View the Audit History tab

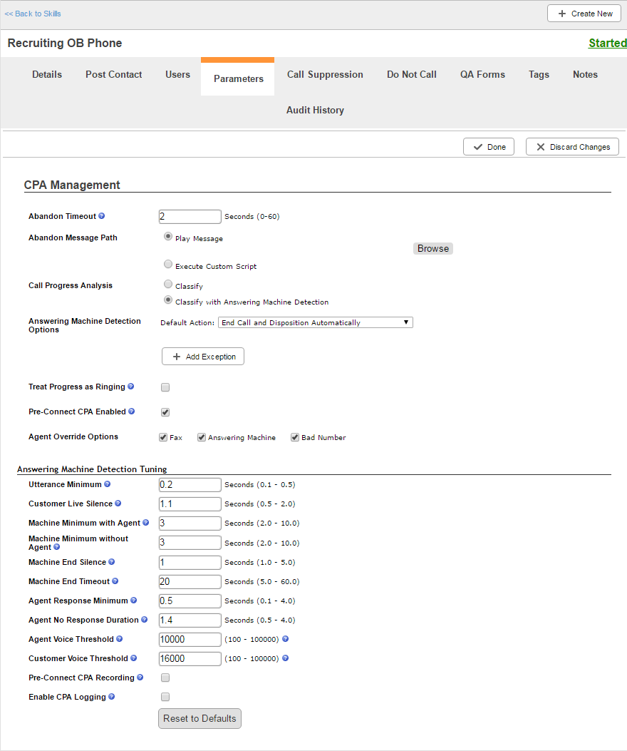(x=315, y=110)
